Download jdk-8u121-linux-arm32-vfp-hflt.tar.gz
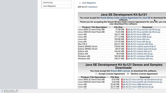The image size is (166, 93). [144, 29]
